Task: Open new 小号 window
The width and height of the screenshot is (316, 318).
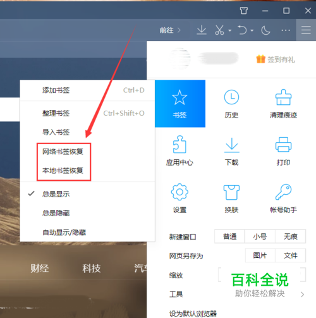Action: (x=260, y=236)
